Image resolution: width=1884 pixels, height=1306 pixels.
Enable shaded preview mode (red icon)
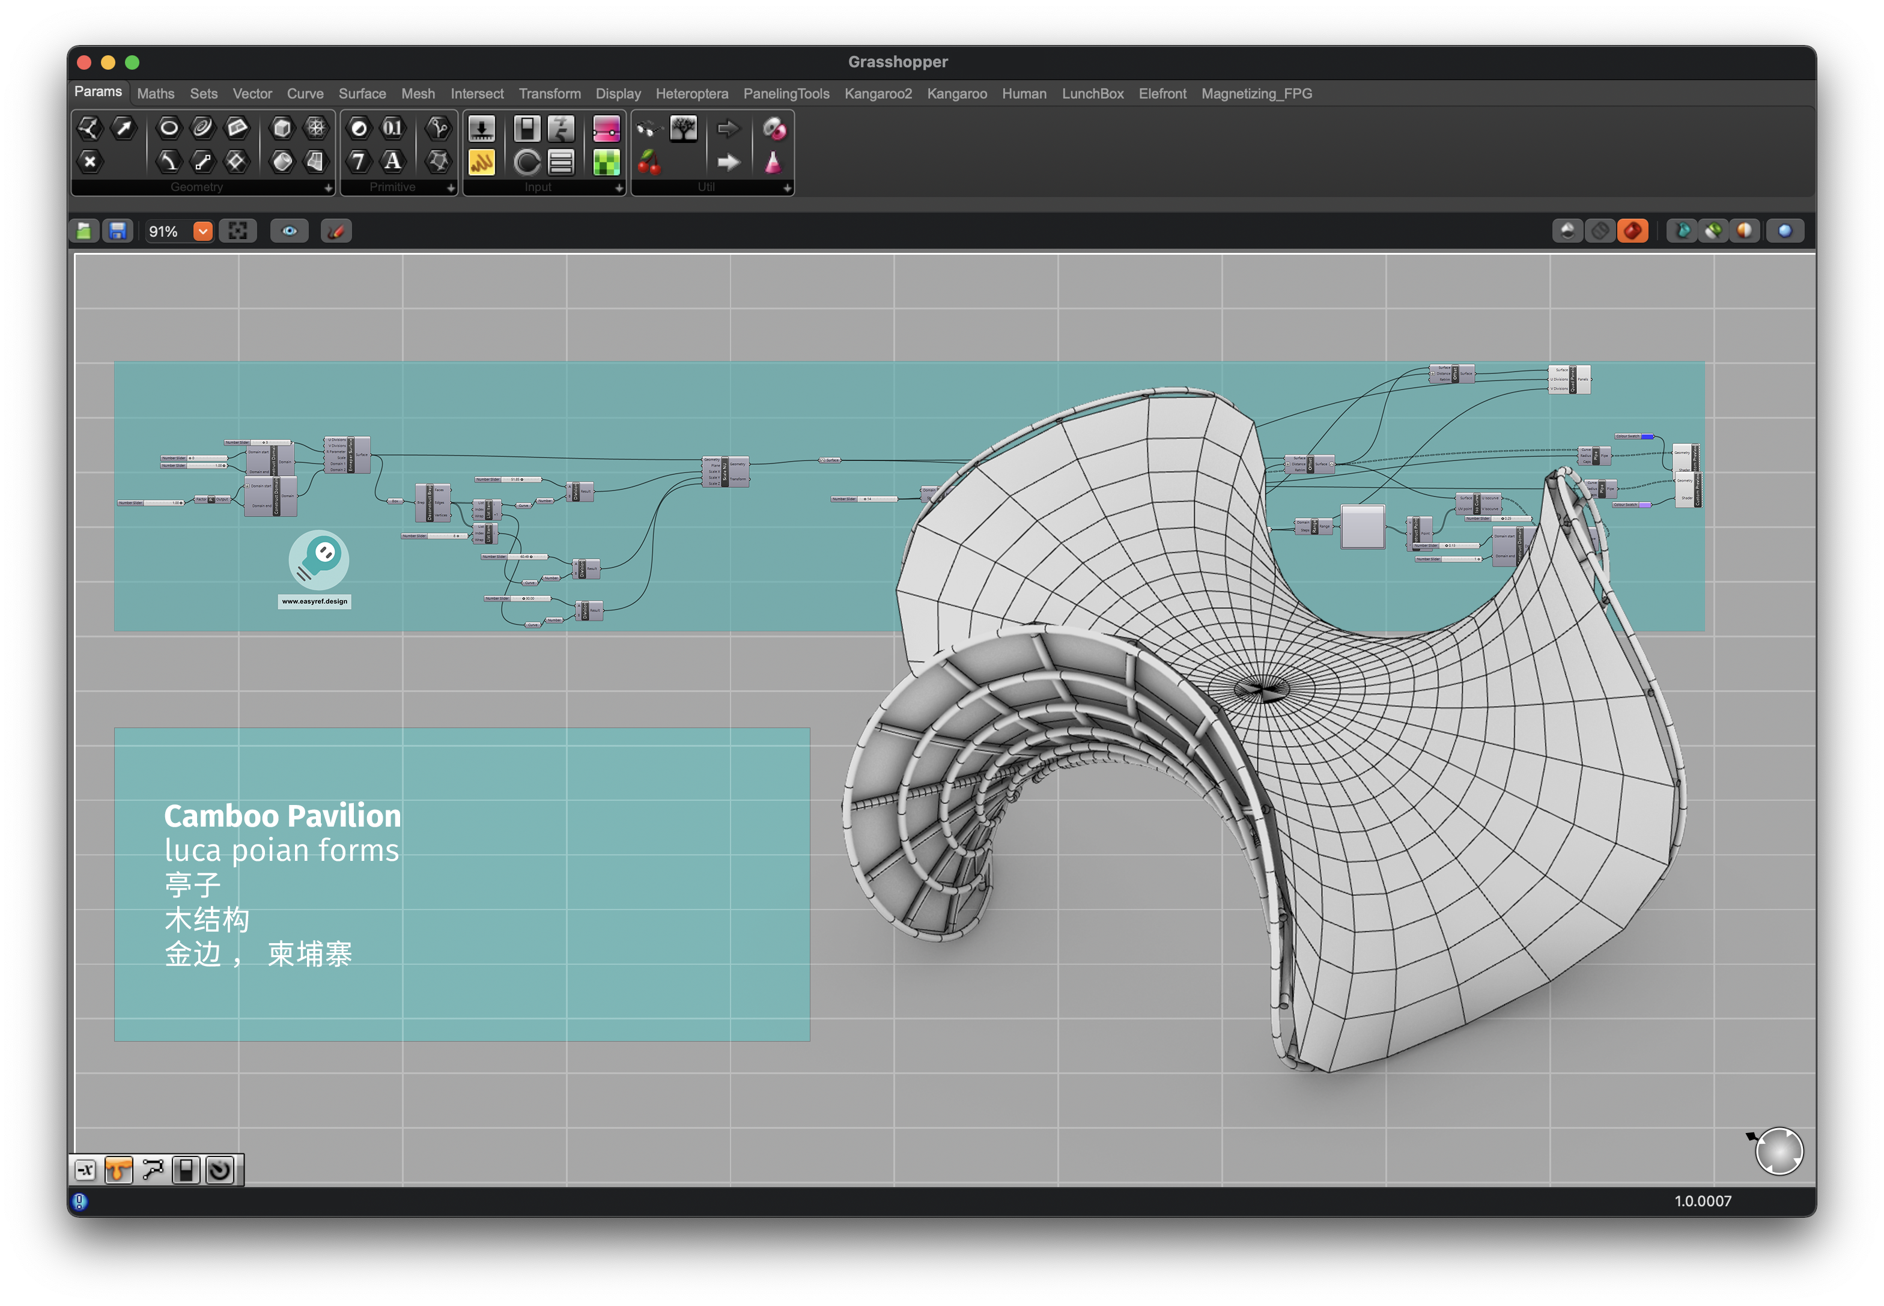[1632, 231]
